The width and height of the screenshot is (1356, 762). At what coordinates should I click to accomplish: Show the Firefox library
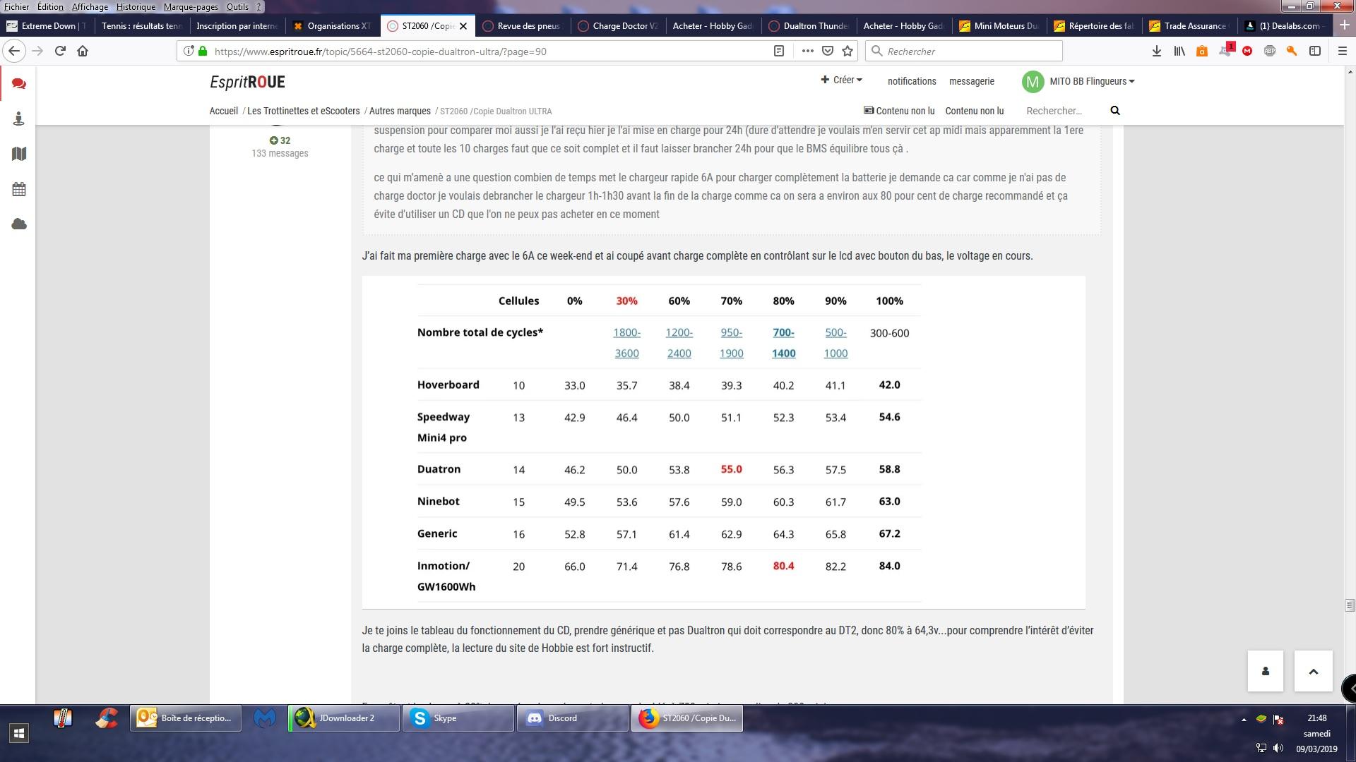(x=1179, y=51)
